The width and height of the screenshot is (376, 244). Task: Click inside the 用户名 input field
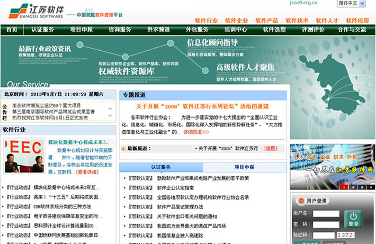pyautogui.click(x=326, y=213)
